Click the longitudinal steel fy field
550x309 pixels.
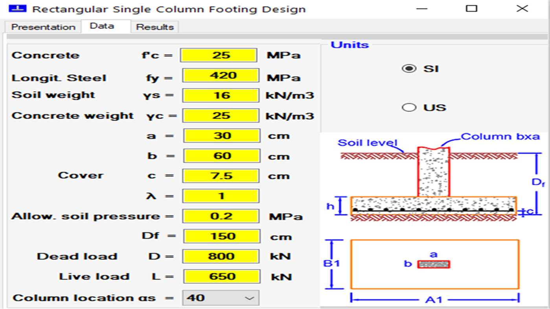[x=221, y=75]
